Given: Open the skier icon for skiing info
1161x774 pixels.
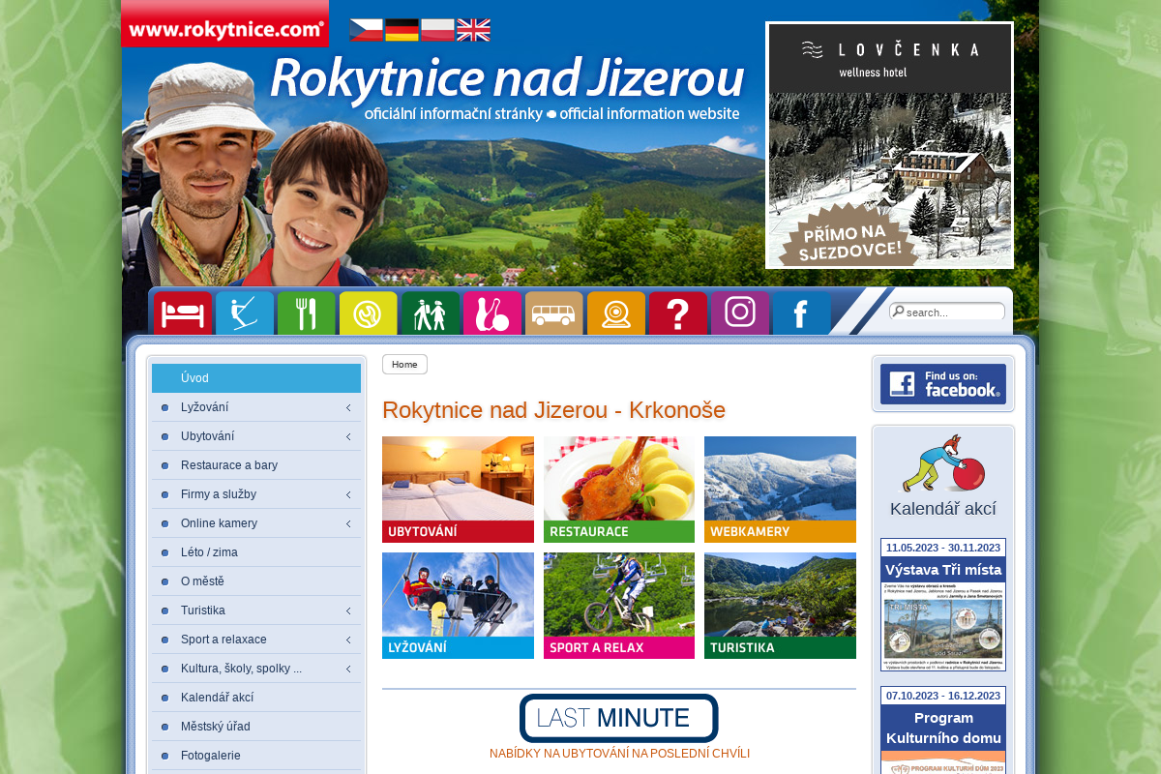Looking at the screenshot, I should 244,313.
